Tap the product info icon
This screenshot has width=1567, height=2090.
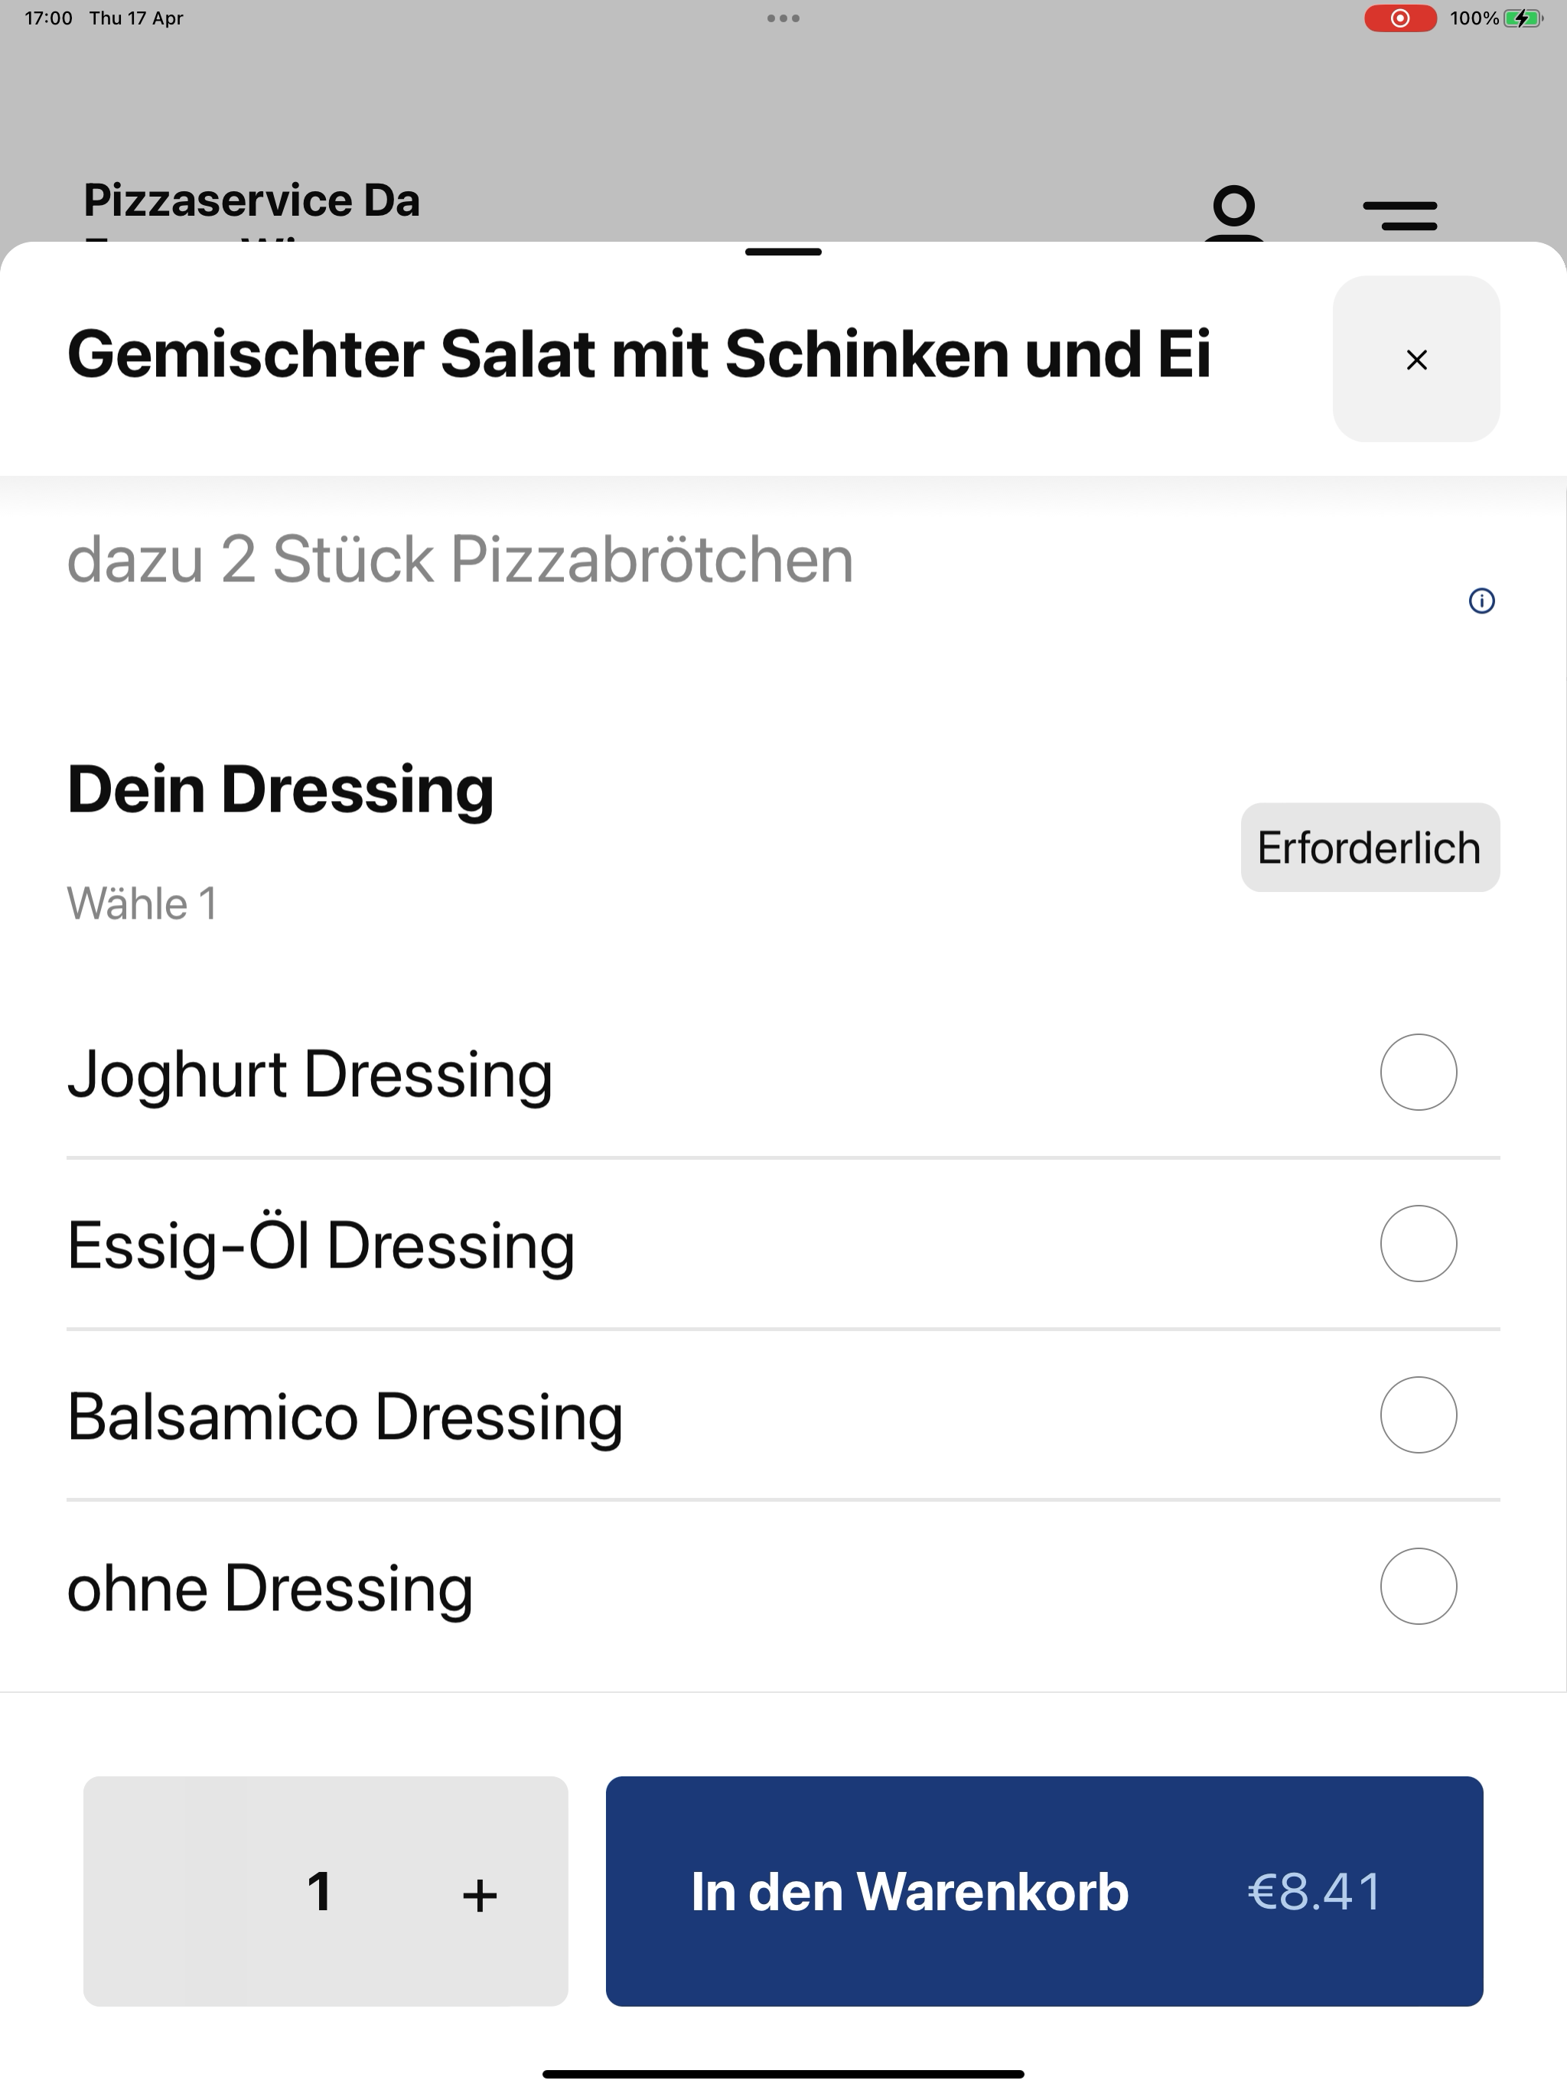click(x=1481, y=601)
